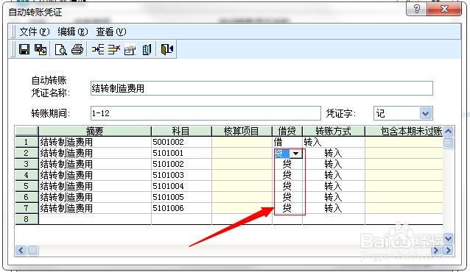Click 摘要 cell in row 3
The image size is (470, 272).
(95, 164)
